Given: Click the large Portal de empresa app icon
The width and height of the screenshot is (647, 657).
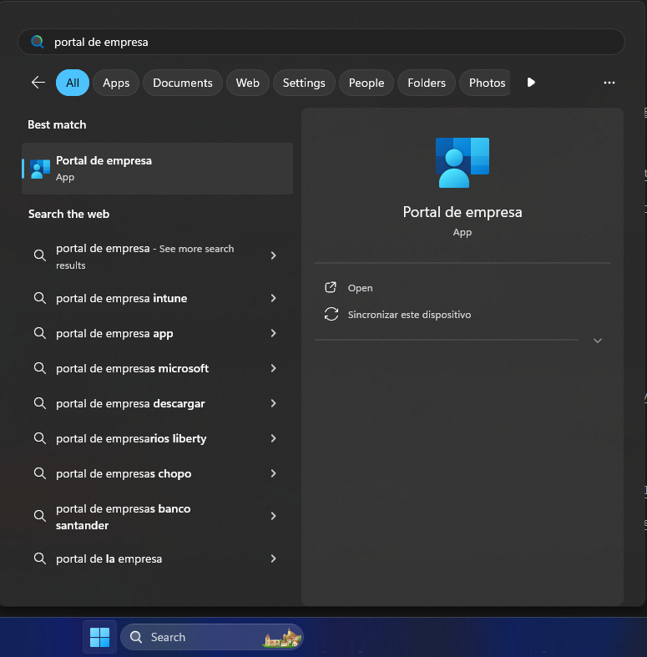Looking at the screenshot, I should 462,162.
